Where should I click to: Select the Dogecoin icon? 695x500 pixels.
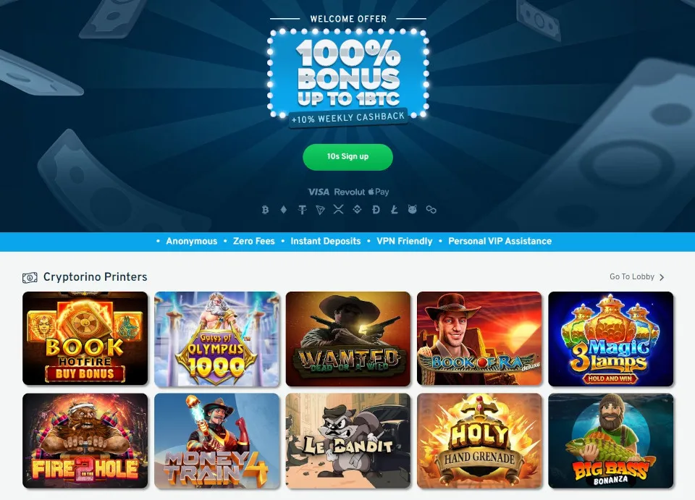(376, 209)
